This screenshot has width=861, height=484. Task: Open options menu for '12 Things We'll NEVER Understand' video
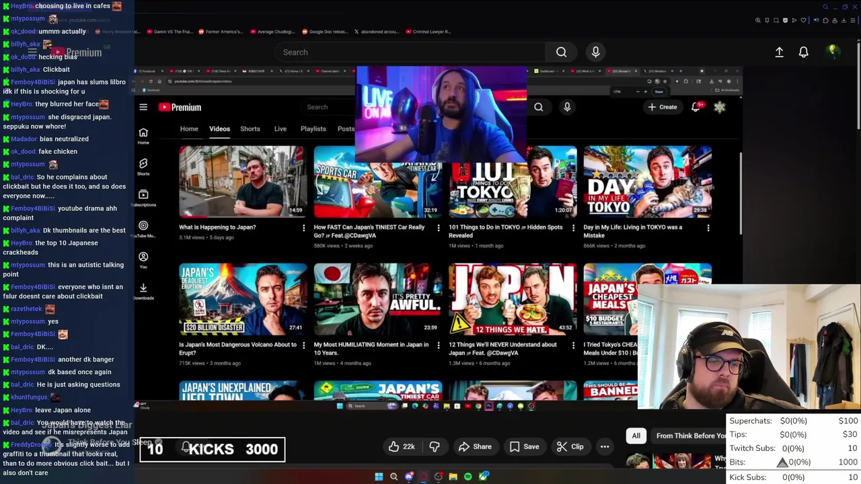(573, 346)
